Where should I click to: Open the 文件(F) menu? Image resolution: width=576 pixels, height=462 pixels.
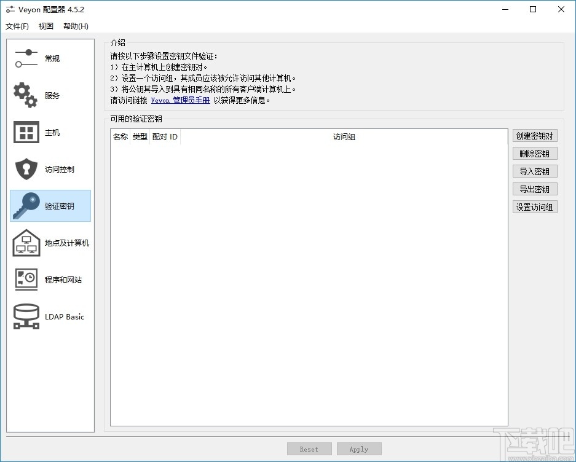[17, 26]
